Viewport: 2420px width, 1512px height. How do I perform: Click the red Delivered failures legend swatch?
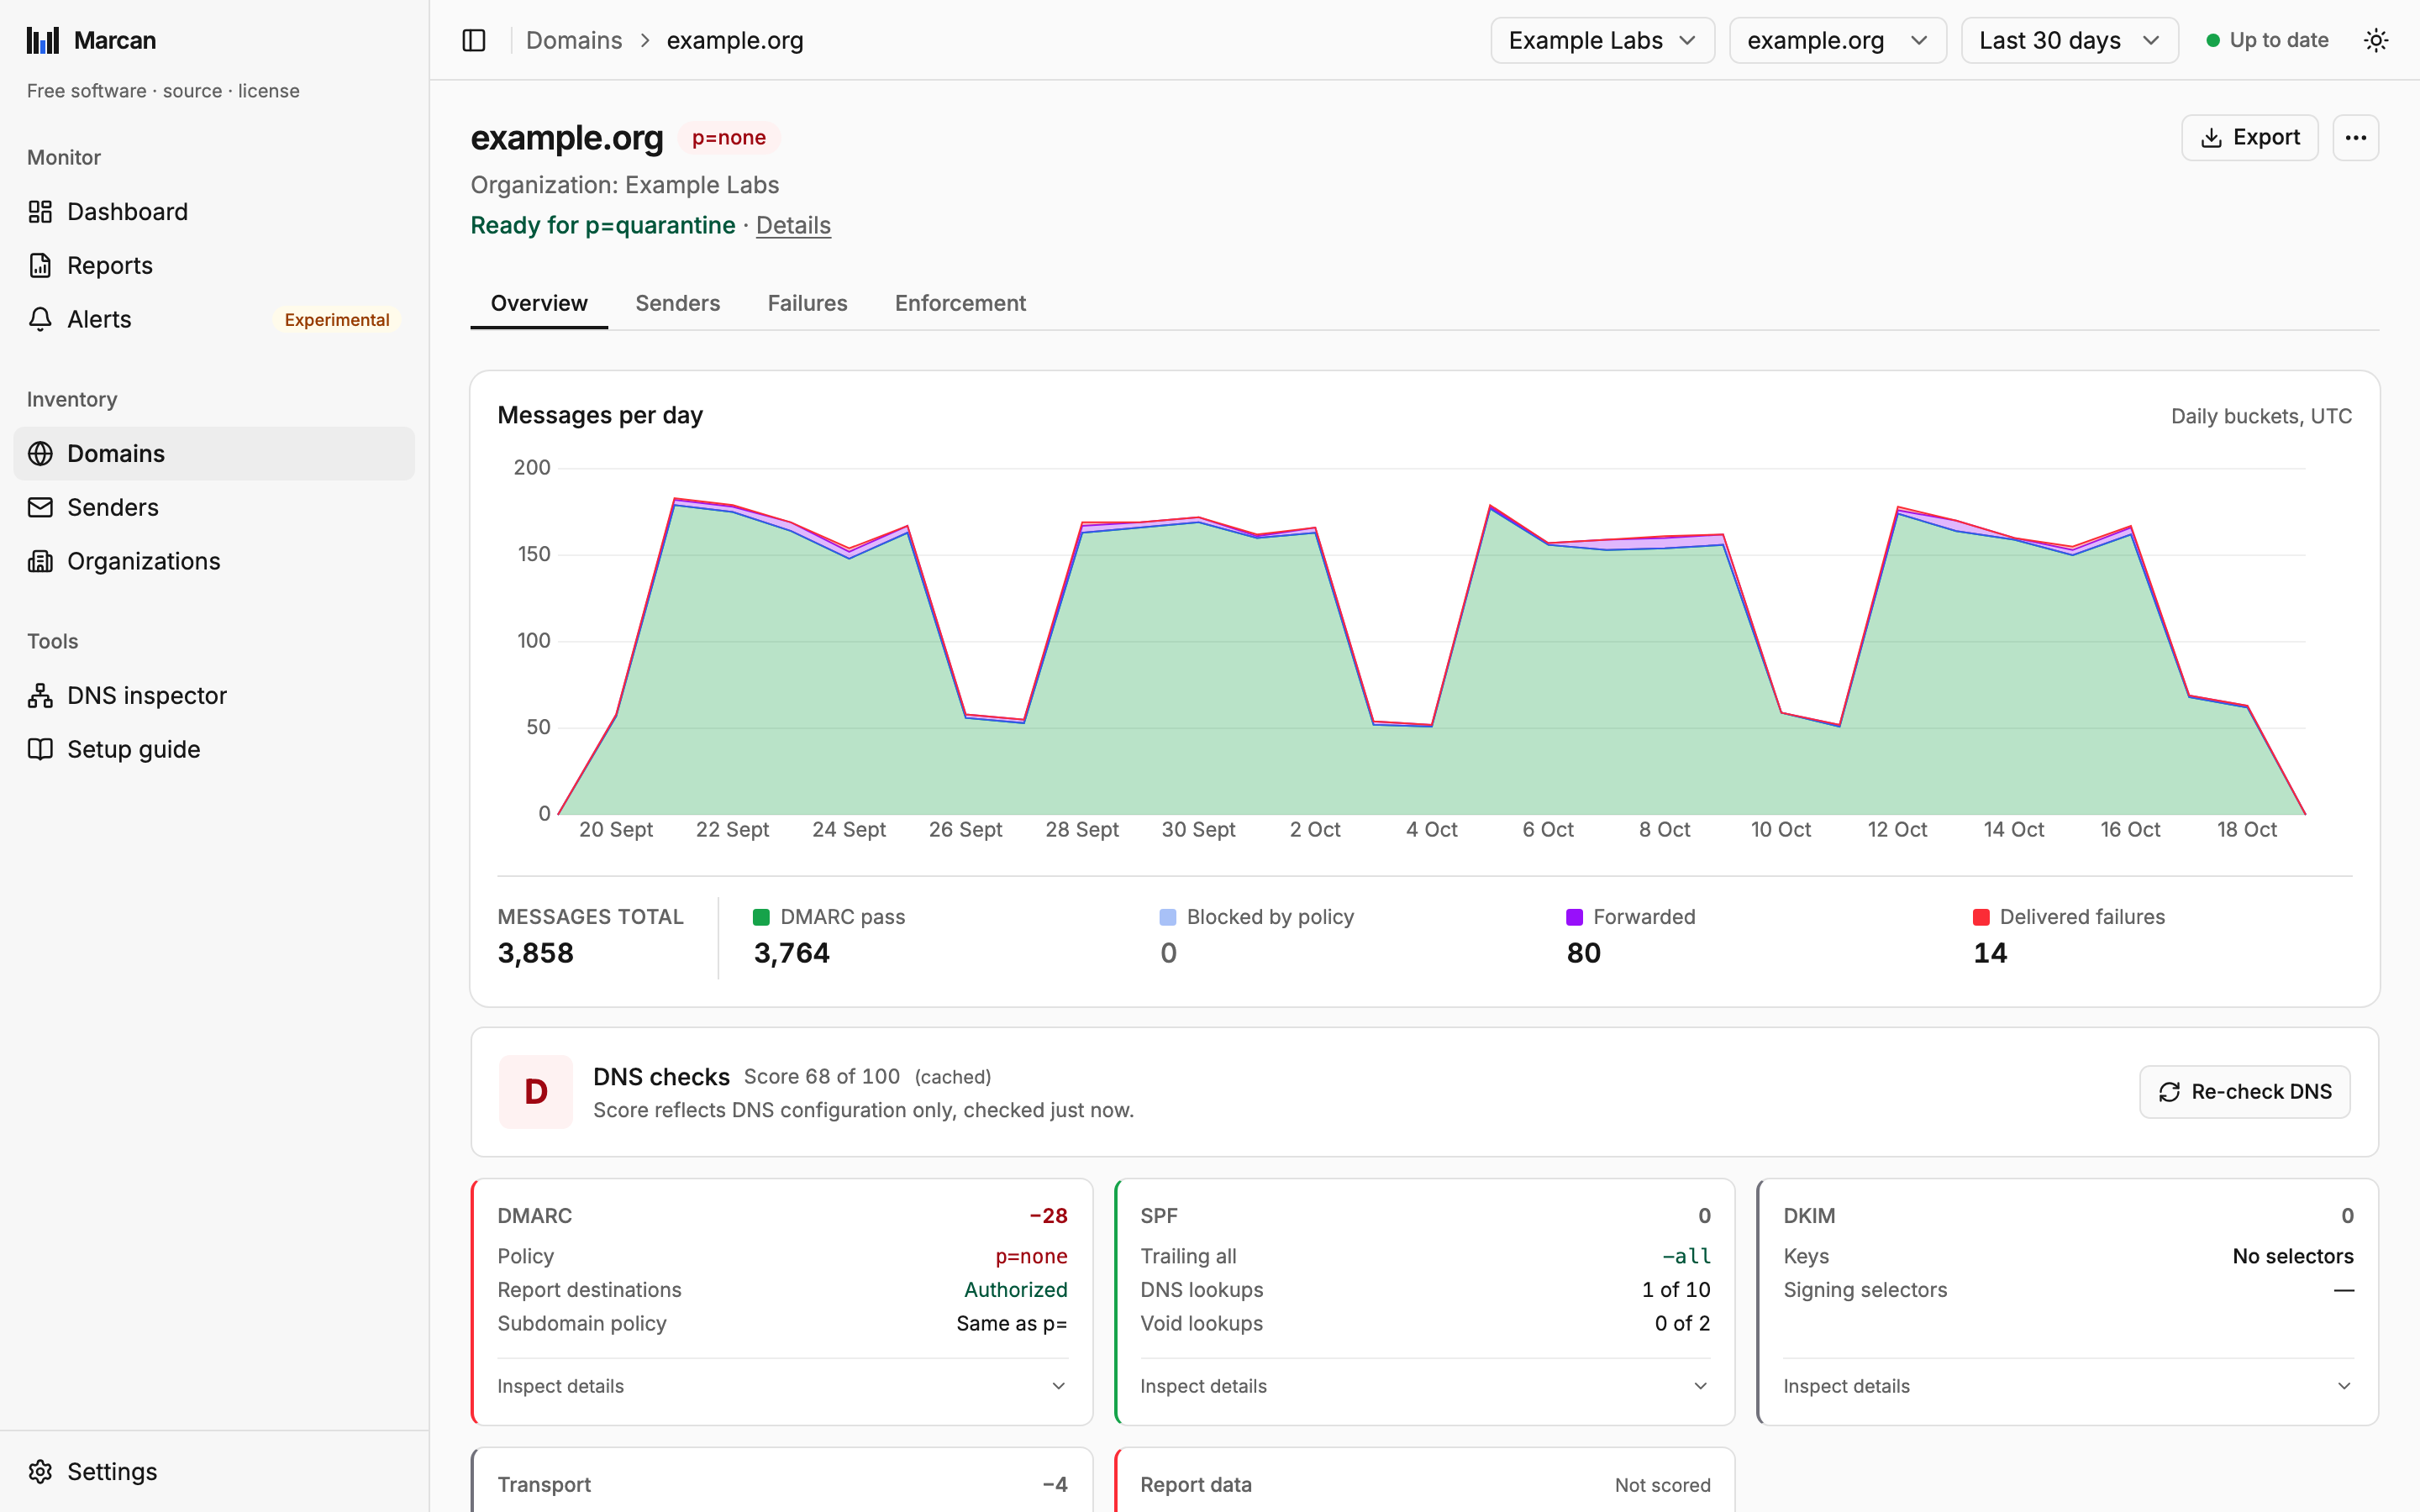tap(1981, 917)
